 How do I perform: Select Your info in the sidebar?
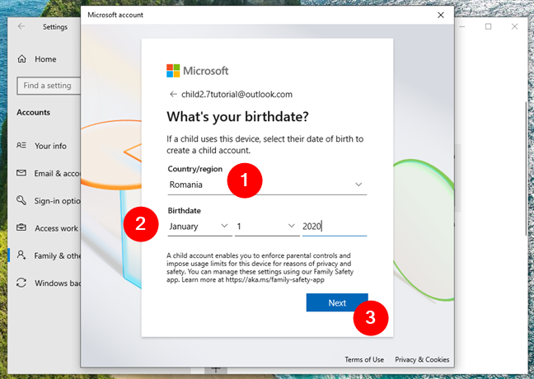pyautogui.click(x=50, y=146)
